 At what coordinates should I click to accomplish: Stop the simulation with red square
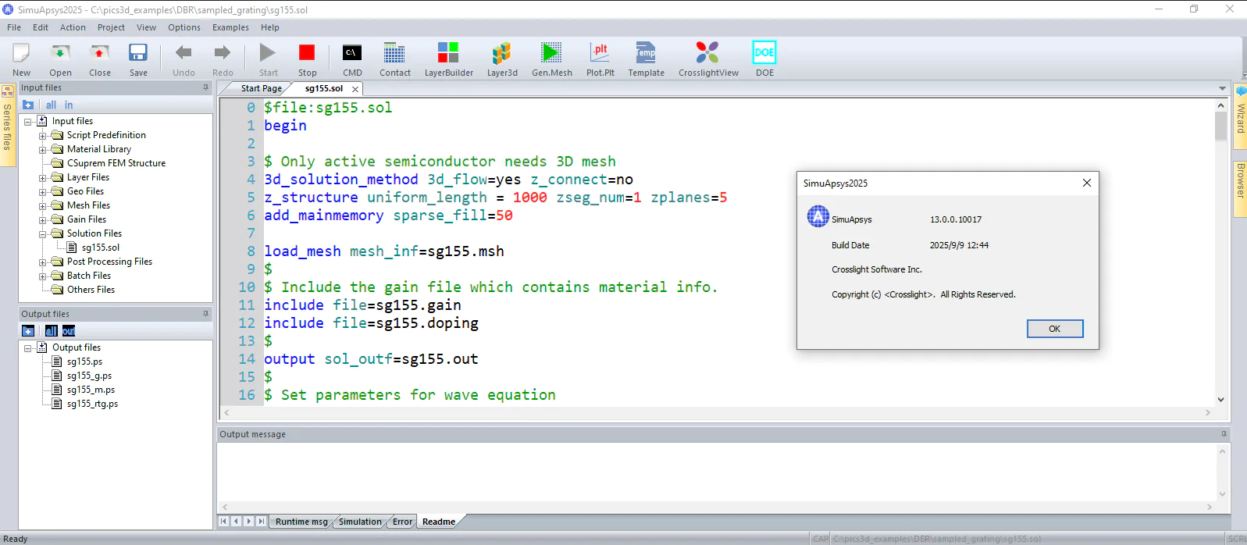click(x=307, y=53)
